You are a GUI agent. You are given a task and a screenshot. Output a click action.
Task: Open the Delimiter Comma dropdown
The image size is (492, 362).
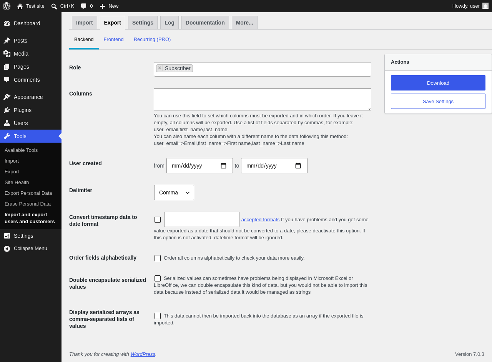[x=174, y=193]
